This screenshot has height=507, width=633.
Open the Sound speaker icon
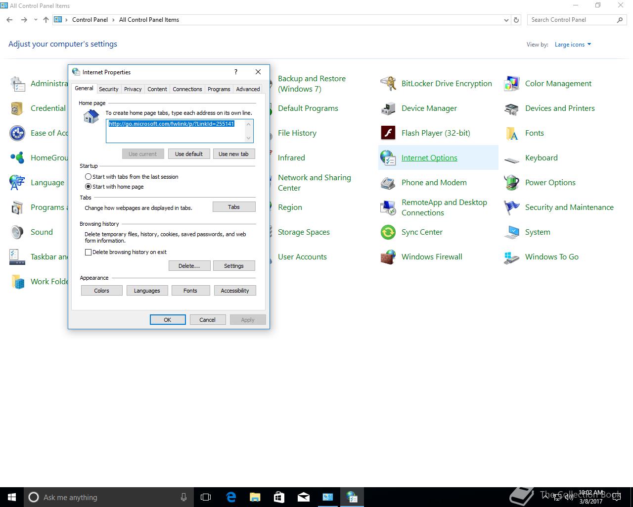coord(17,232)
